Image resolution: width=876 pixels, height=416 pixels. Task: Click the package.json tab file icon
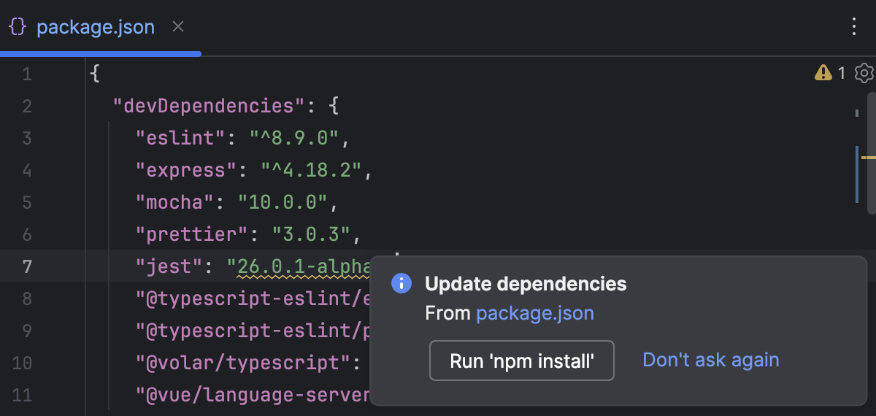[18, 28]
